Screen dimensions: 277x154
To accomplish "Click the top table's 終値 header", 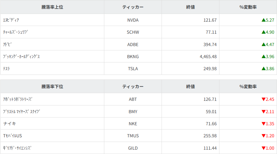I will pos(190,7).
